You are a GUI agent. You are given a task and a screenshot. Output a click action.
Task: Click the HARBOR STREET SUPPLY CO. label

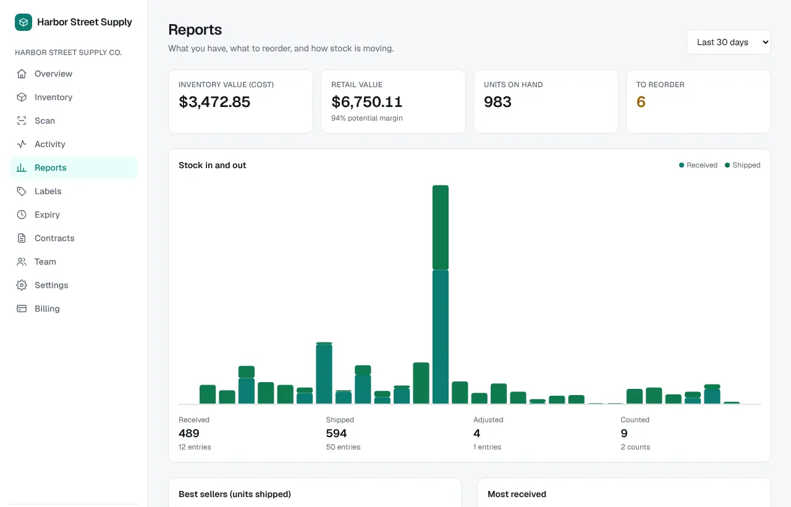pos(69,53)
